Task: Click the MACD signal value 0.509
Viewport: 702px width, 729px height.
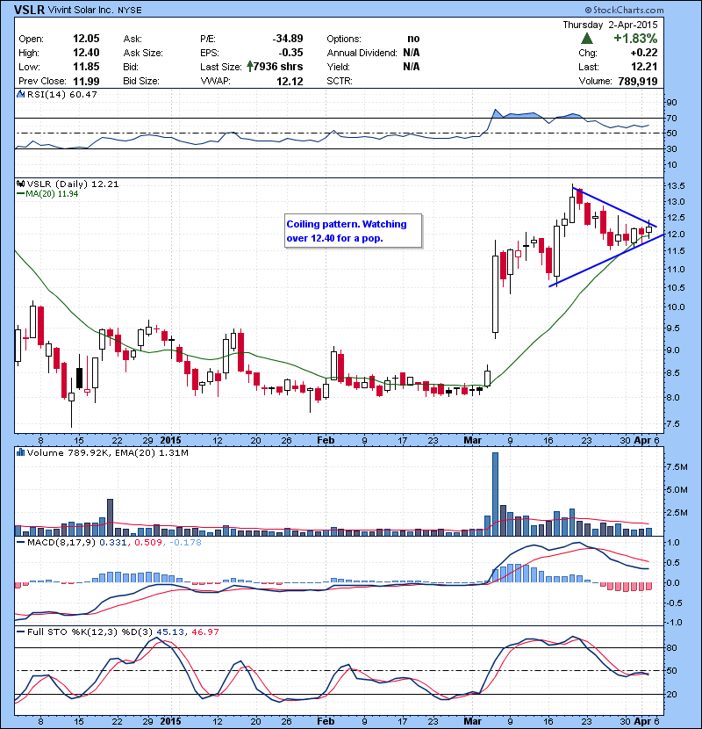Action: (x=148, y=542)
